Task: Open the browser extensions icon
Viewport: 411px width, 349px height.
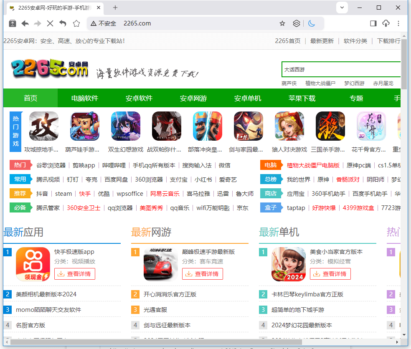Action: (297, 24)
